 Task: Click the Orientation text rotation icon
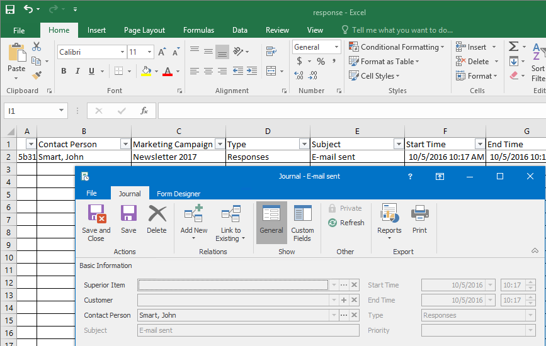tap(238, 52)
